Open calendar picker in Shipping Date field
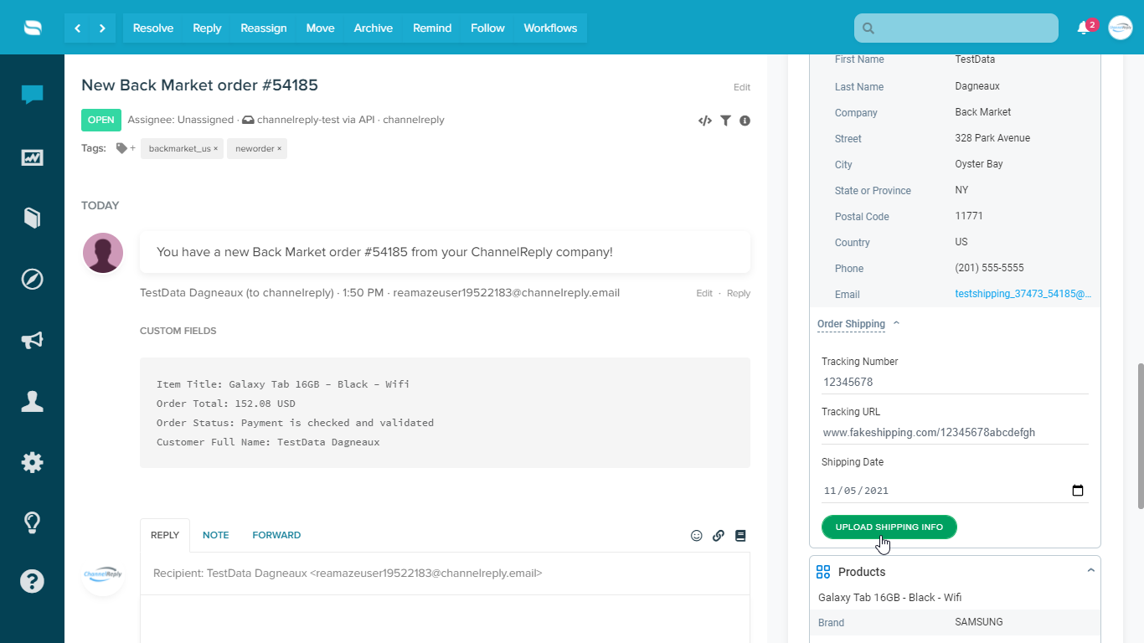Screen dimensions: 1144x643 (1078, 491)
